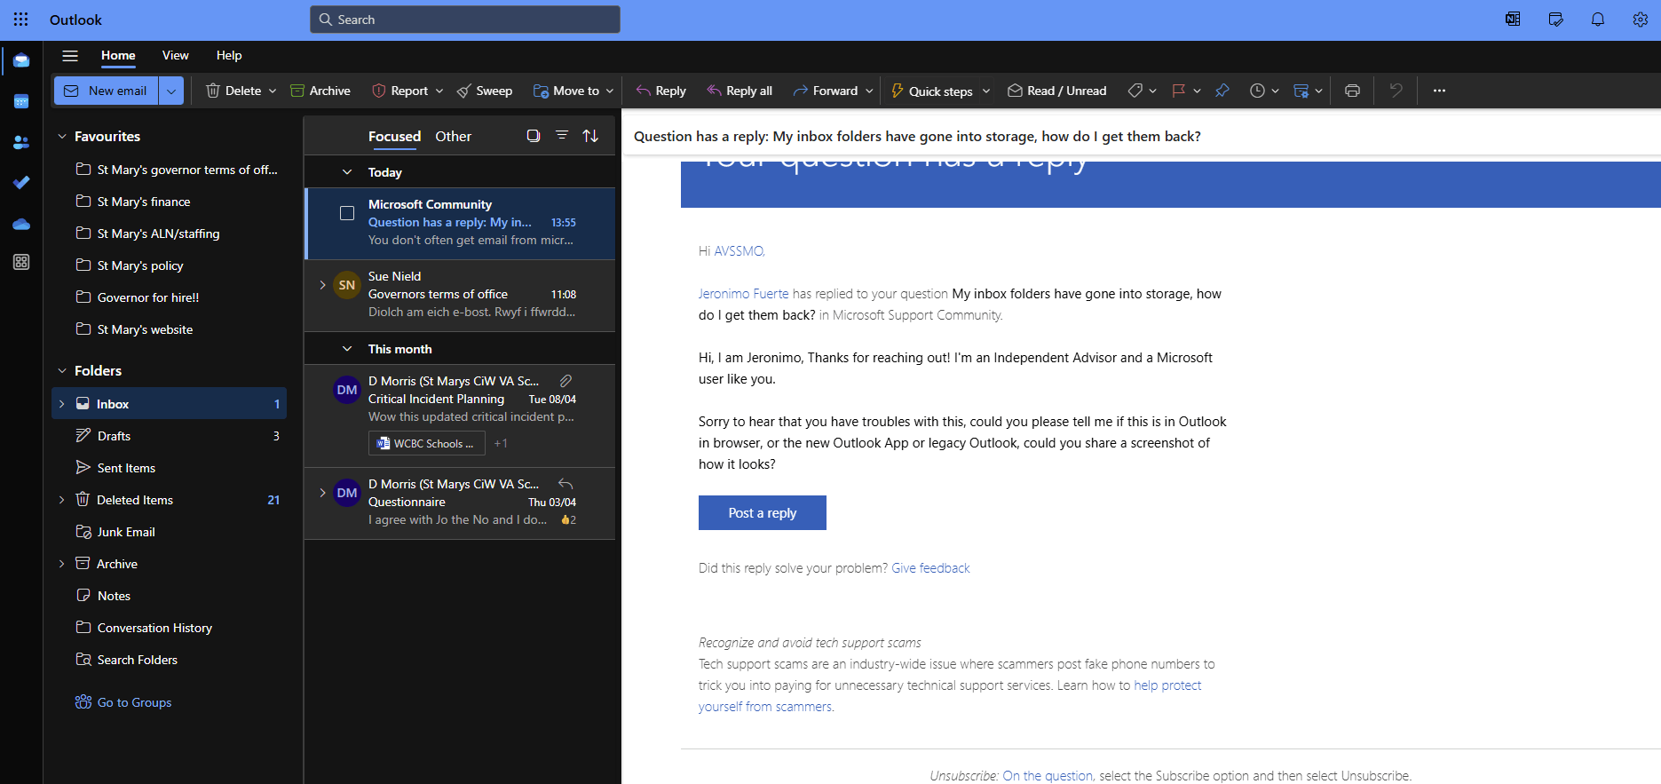Open the message list filter icon

(x=562, y=136)
